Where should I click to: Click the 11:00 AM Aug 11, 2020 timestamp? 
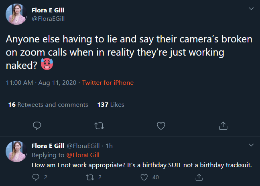point(41,83)
